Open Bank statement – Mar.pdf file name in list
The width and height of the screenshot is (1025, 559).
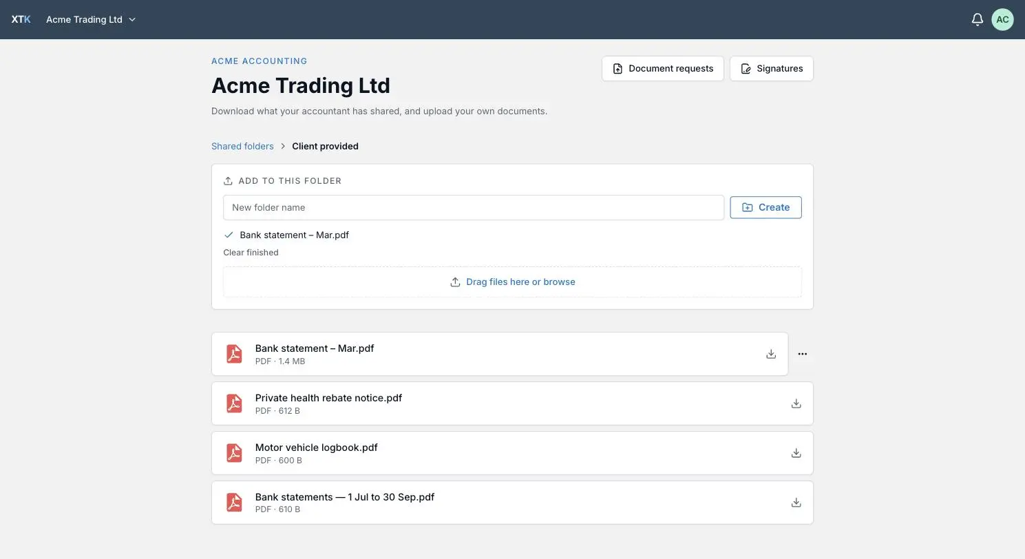[x=315, y=348]
